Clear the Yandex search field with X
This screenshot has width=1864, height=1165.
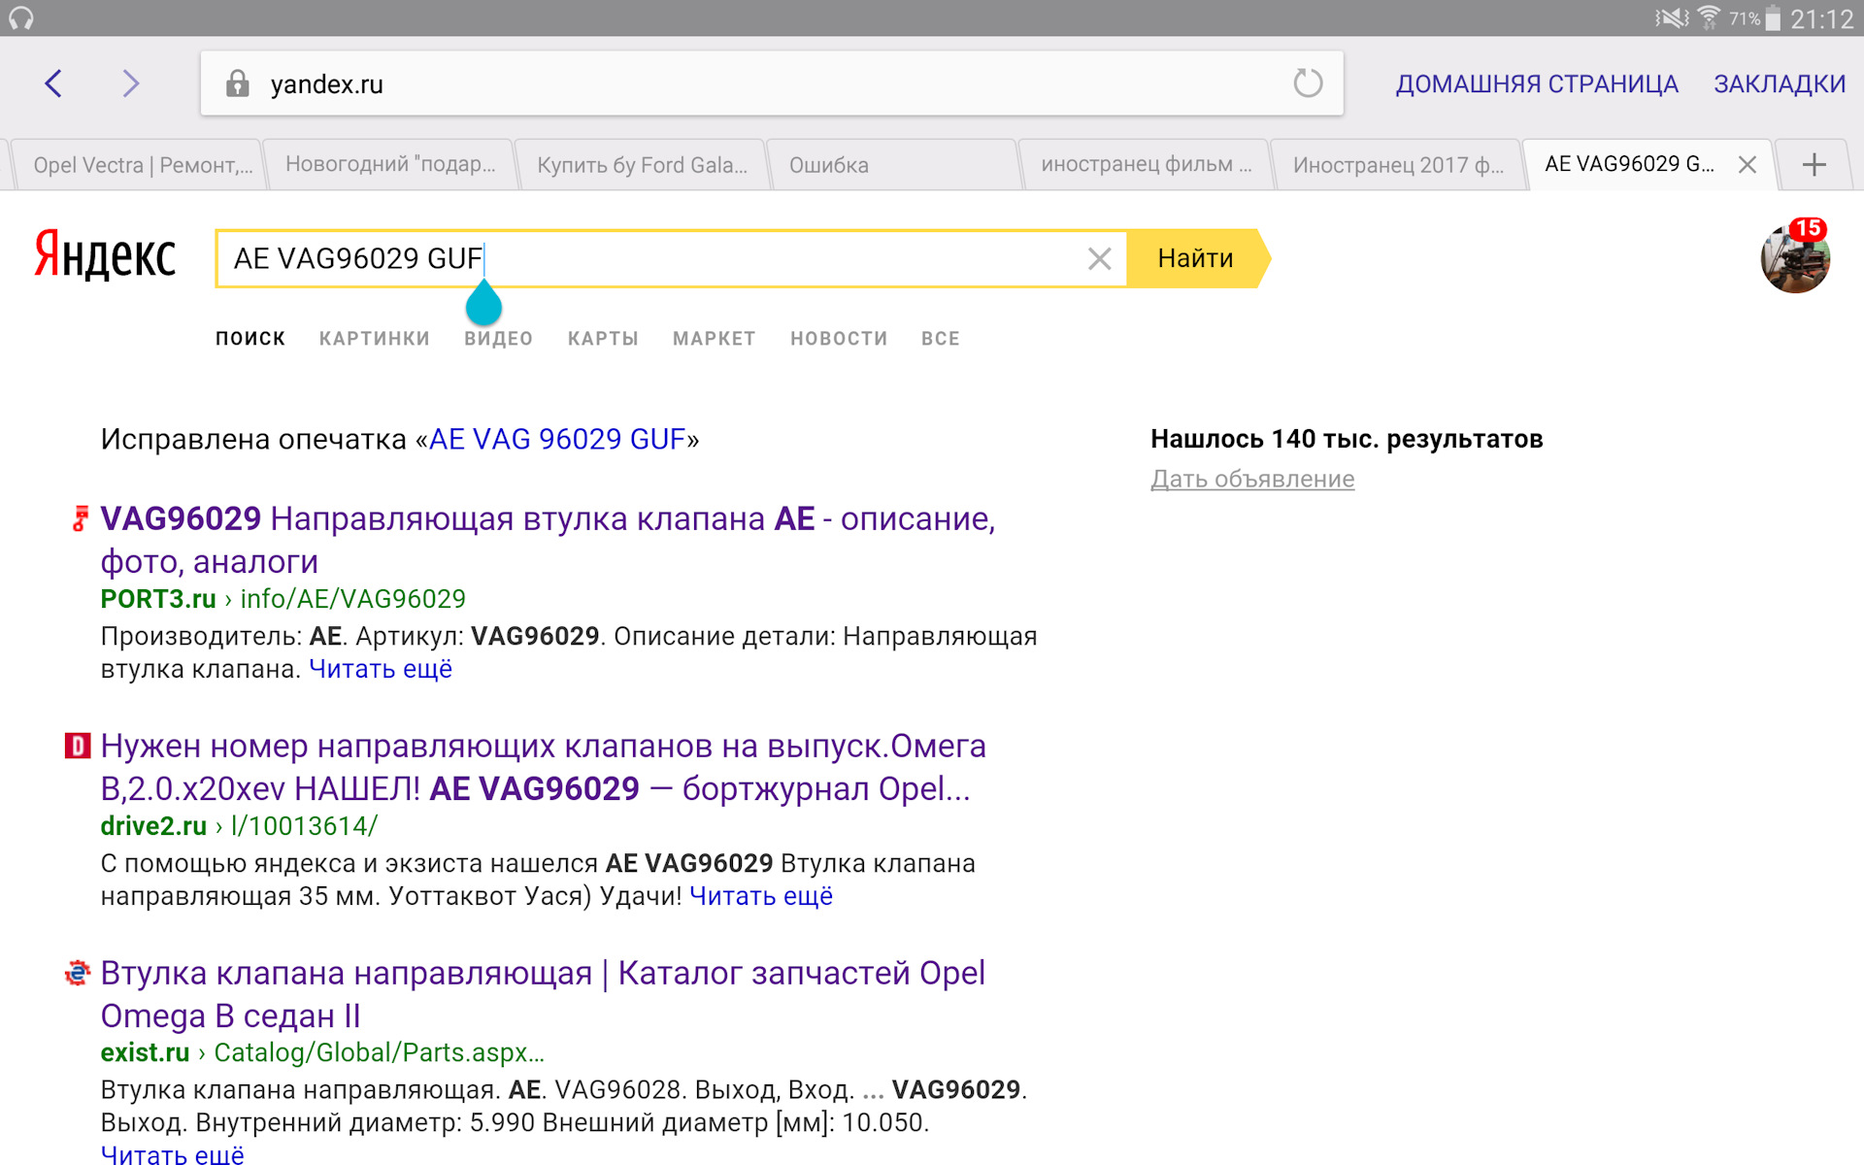(1099, 258)
